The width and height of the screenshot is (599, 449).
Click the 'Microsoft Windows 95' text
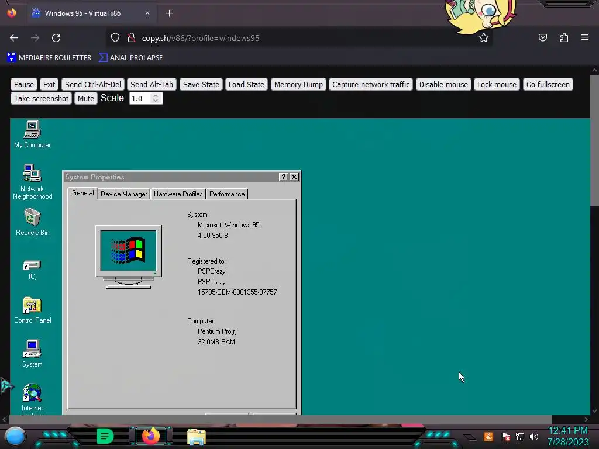[229, 225]
